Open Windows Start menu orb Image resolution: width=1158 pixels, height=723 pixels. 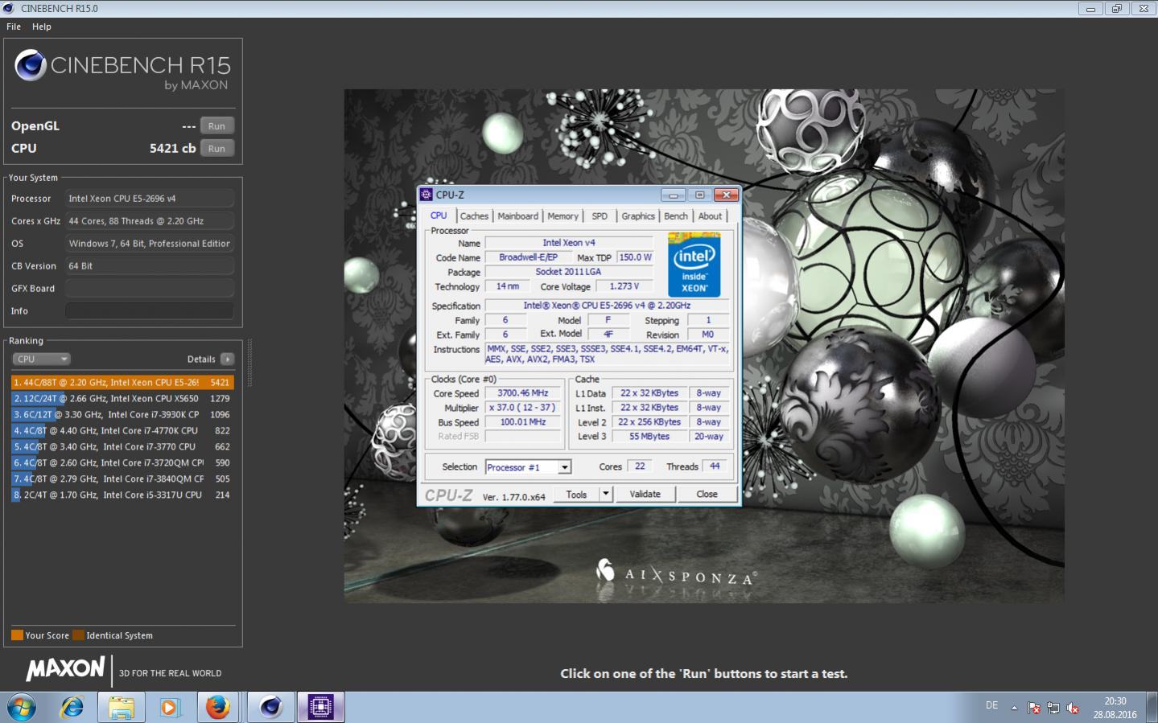(x=22, y=707)
